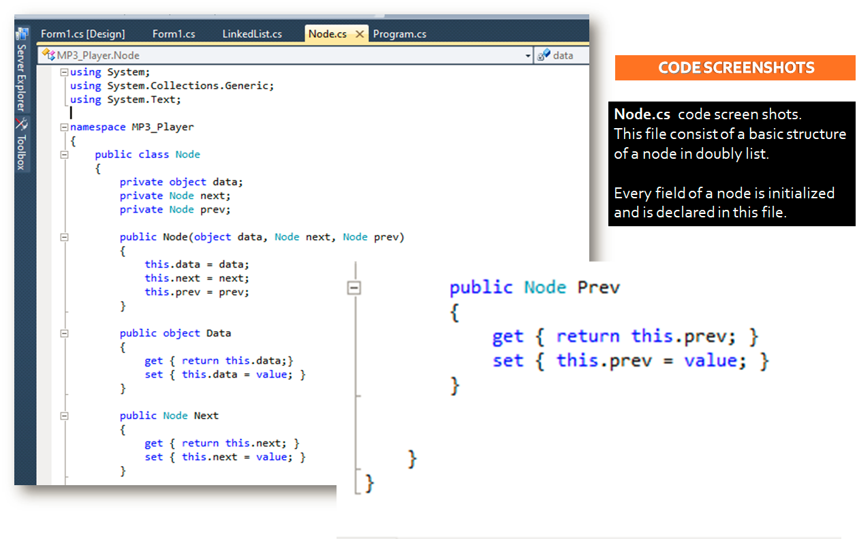Click the 'this.data = data;' line
The height and width of the screenshot is (539, 857).
(x=197, y=264)
